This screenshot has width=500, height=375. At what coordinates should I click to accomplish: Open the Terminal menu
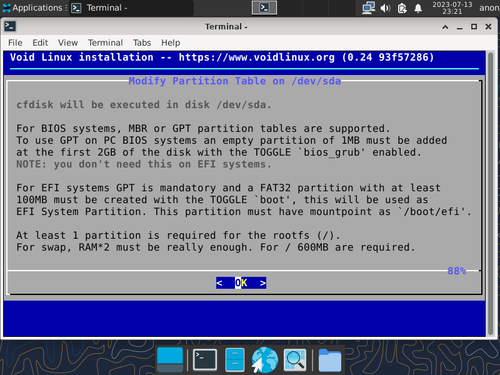tap(105, 42)
